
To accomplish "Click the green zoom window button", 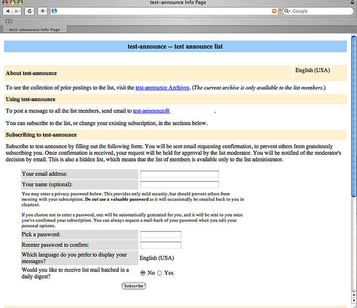I will tap(20, 3).
